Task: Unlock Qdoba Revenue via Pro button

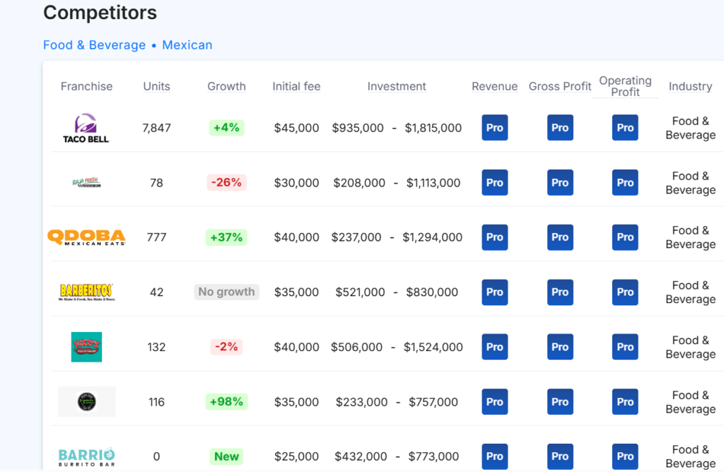Action: click(x=494, y=237)
